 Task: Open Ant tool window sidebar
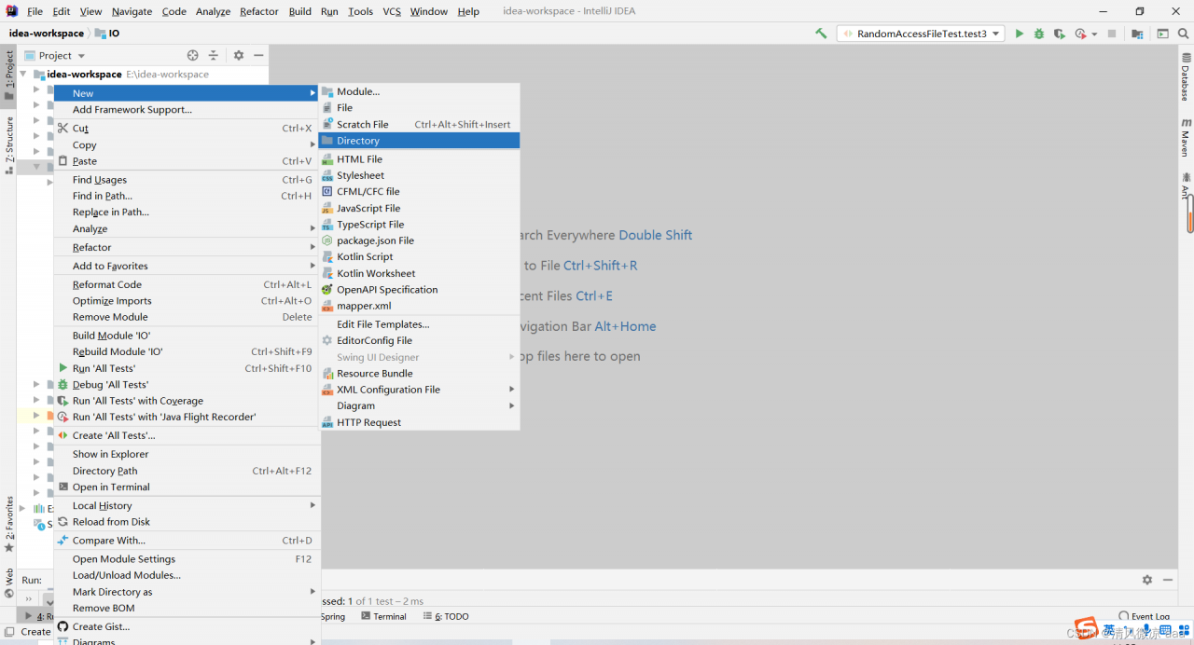click(x=1186, y=185)
